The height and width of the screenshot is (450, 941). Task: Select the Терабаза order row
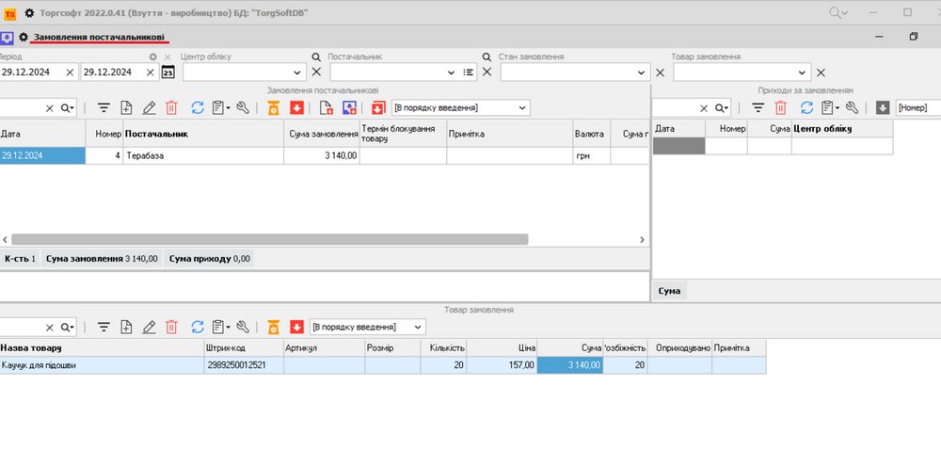tap(203, 155)
